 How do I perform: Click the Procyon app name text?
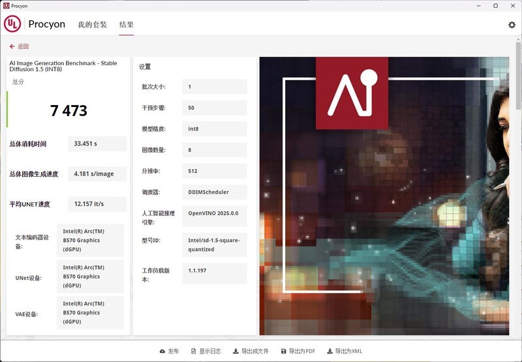[x=46, y=24]
